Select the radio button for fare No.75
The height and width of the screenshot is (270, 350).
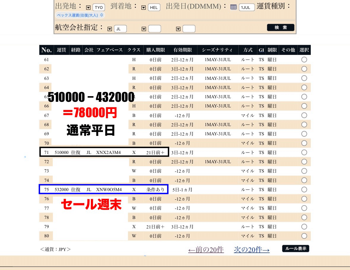tap(304, 189)
